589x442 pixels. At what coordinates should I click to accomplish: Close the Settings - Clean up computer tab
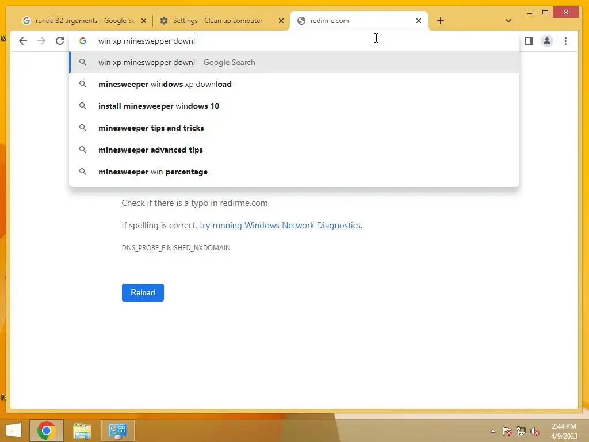(281, 21)
